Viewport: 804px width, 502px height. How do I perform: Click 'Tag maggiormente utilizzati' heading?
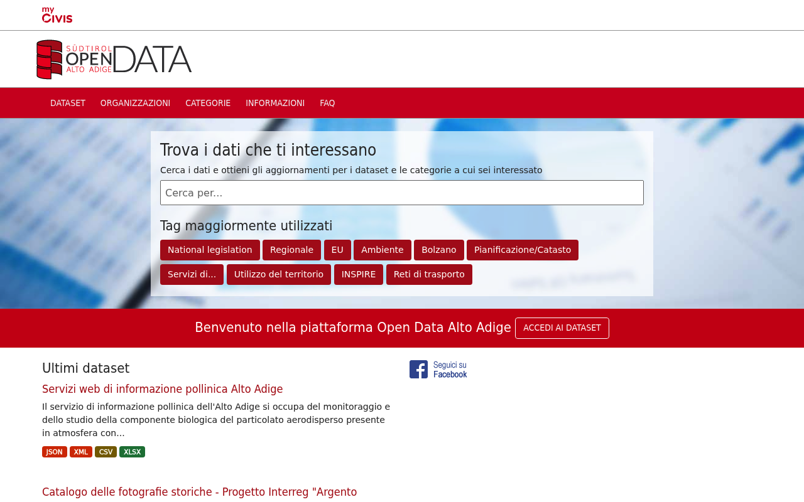coord(246,226)
